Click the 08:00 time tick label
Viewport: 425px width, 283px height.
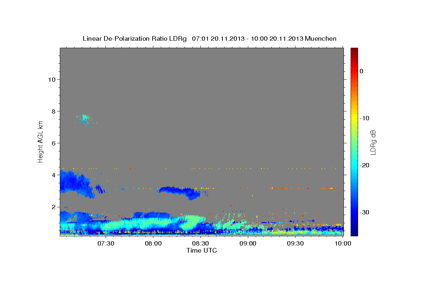click(x=153, y=243)
